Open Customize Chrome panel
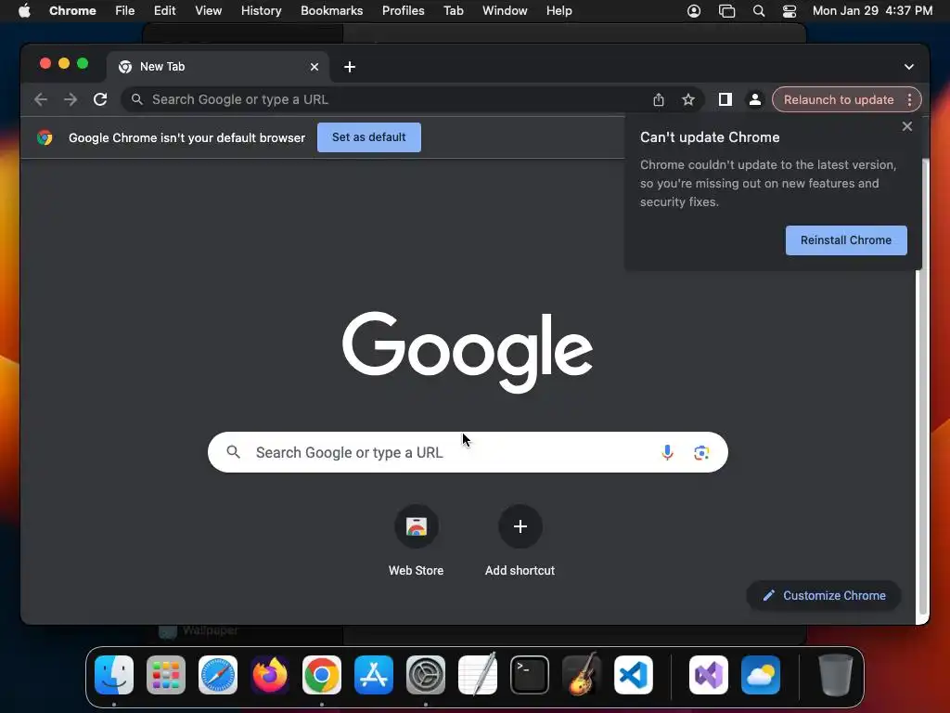 [x=824, y=595]
